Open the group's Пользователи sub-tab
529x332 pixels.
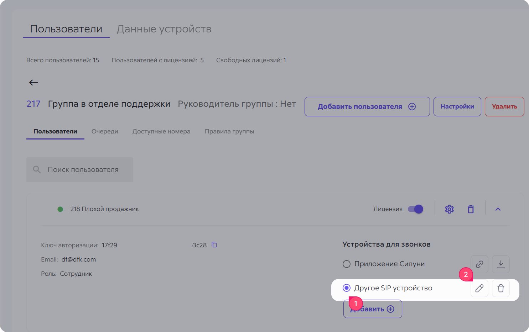pyautogui.click(x=55, y=131)
